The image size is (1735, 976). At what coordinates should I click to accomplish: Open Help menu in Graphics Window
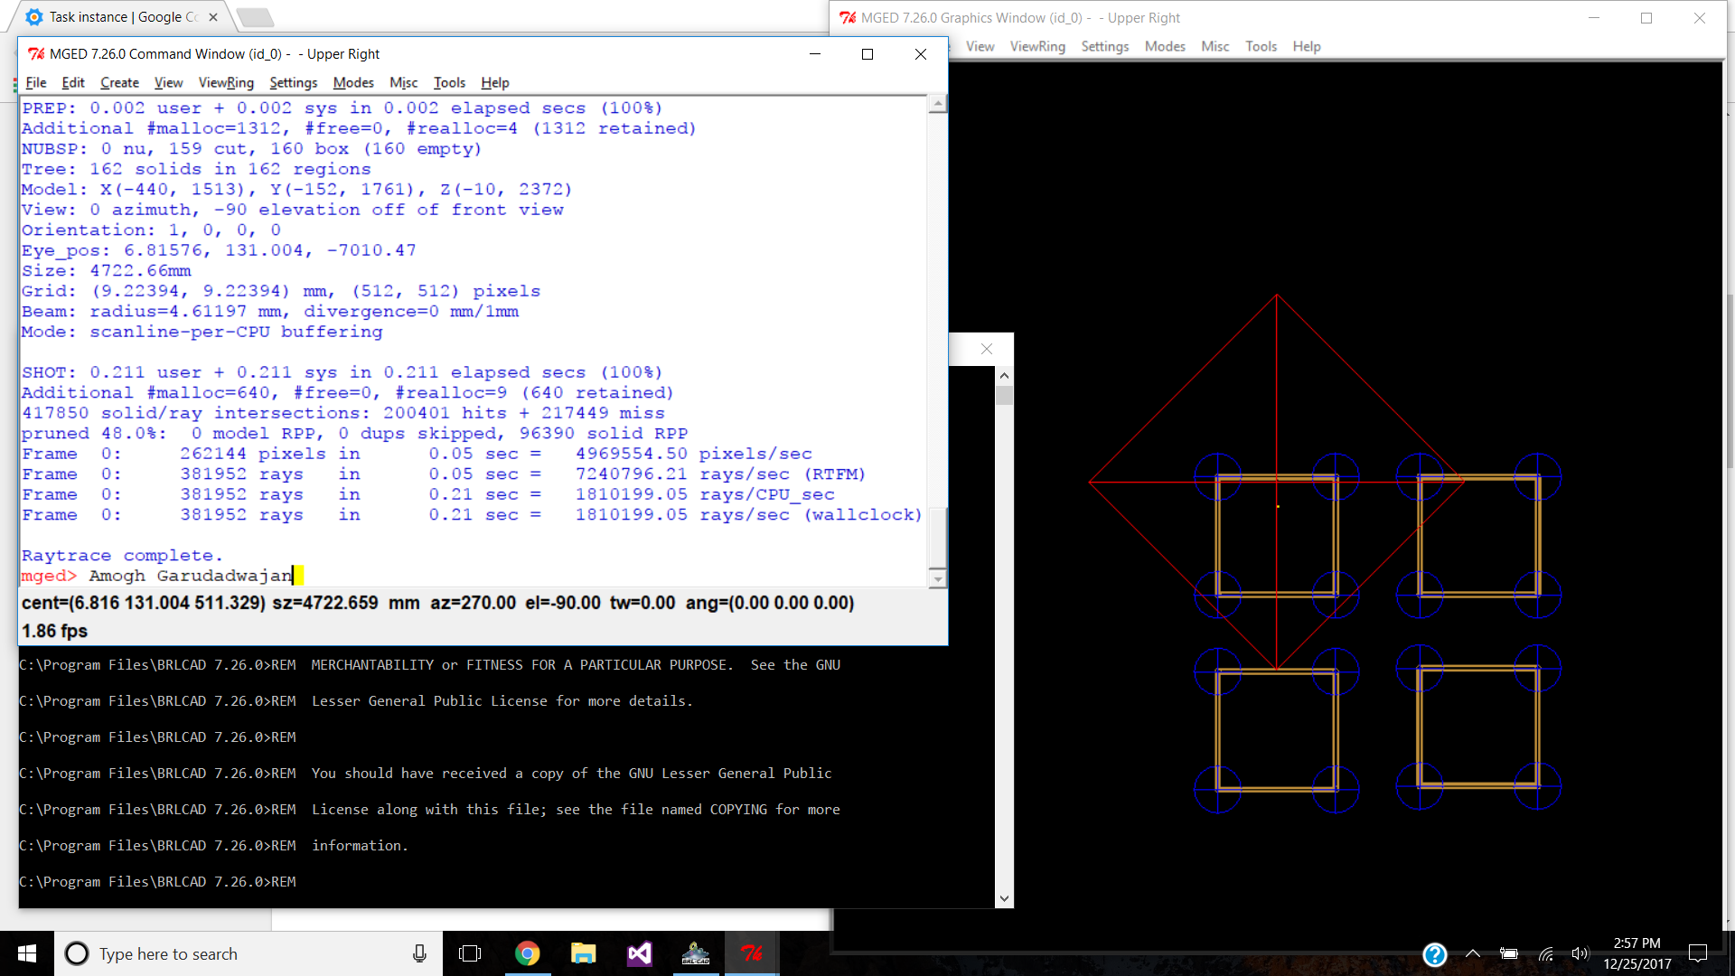(x=1307, y=46)
